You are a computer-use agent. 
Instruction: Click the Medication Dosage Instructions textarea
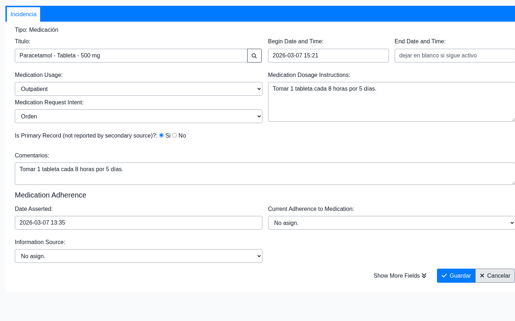[391, 102]
